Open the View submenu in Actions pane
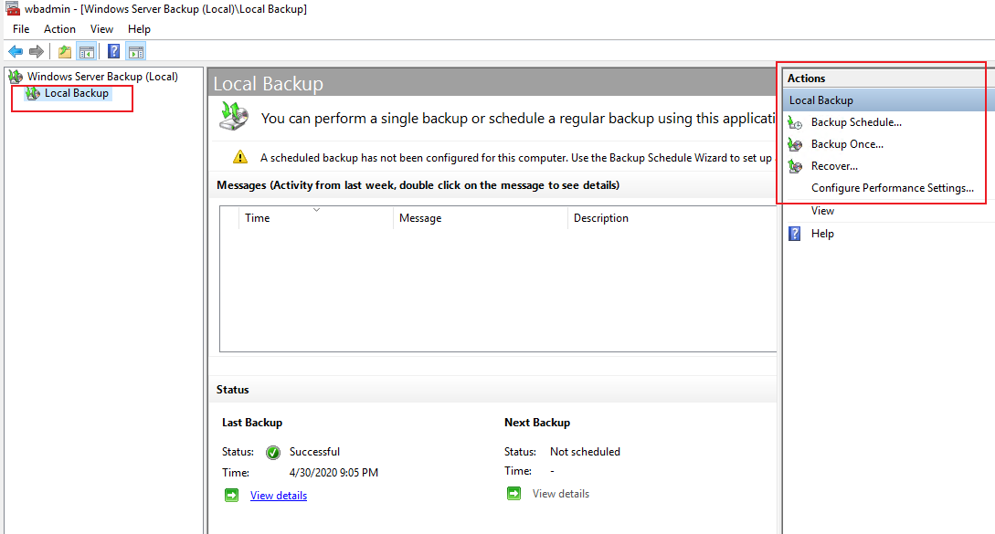The image size is (995, 534). click(x=822, y=211)
